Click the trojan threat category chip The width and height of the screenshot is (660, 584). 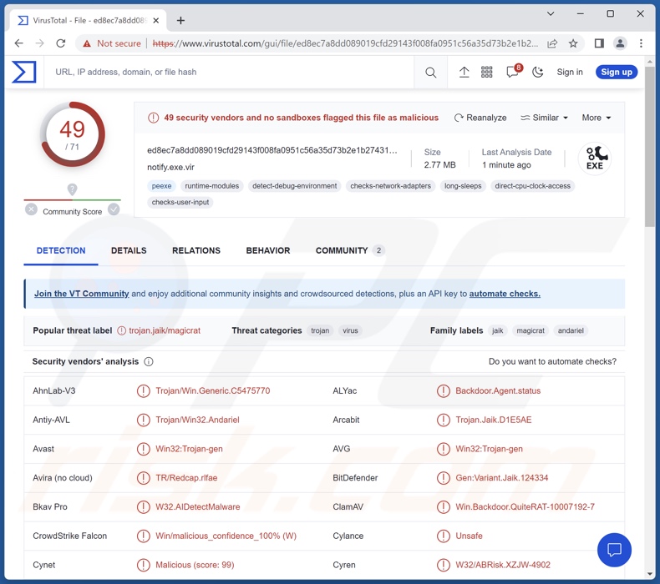[320, 331]
